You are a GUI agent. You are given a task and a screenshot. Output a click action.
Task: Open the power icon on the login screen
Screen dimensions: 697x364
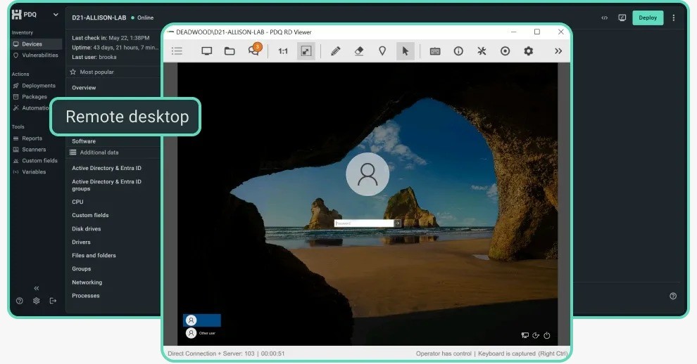547,335
